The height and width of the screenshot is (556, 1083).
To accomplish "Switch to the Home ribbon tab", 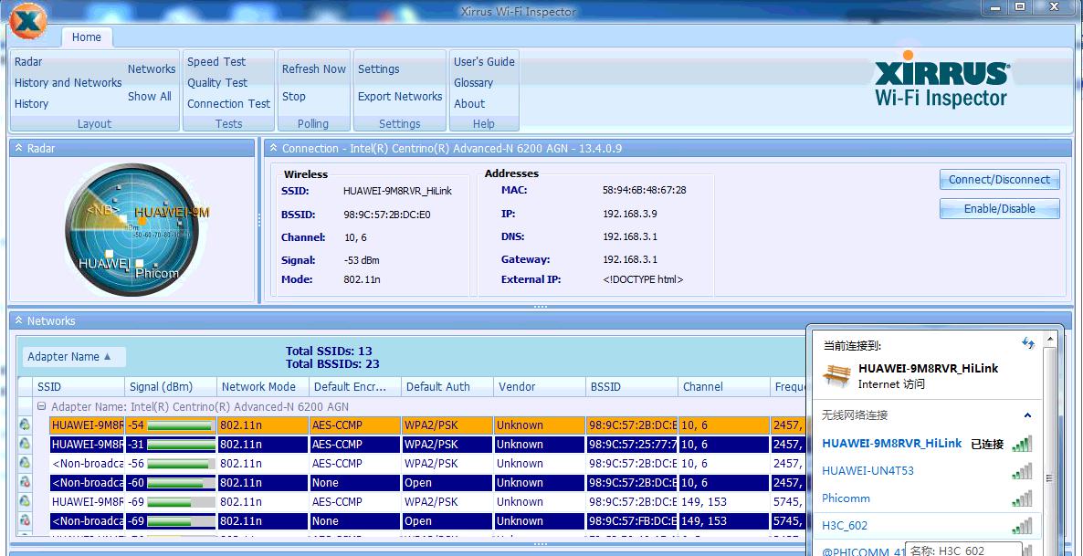I will click(87, 37).
